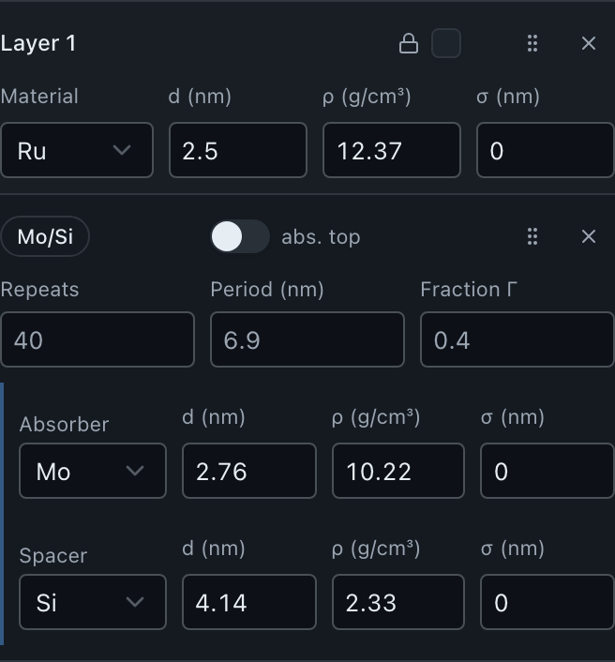Viewport: 615px width, 662px height.
Task: Click the Spacer label text
Action: tap(53, 556)
